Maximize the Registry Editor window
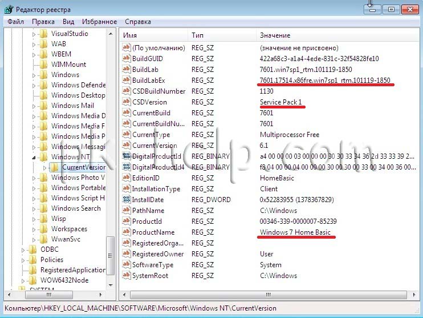This screenshot has width=423, height=318. click(391, 10)
